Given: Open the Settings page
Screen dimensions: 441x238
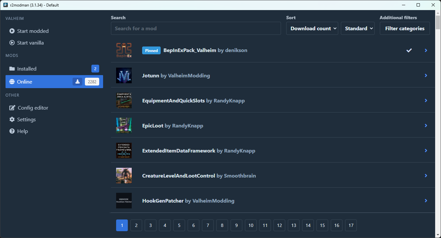Looking at the screenshot, I should pyautogui.click(x=54, y=120).
